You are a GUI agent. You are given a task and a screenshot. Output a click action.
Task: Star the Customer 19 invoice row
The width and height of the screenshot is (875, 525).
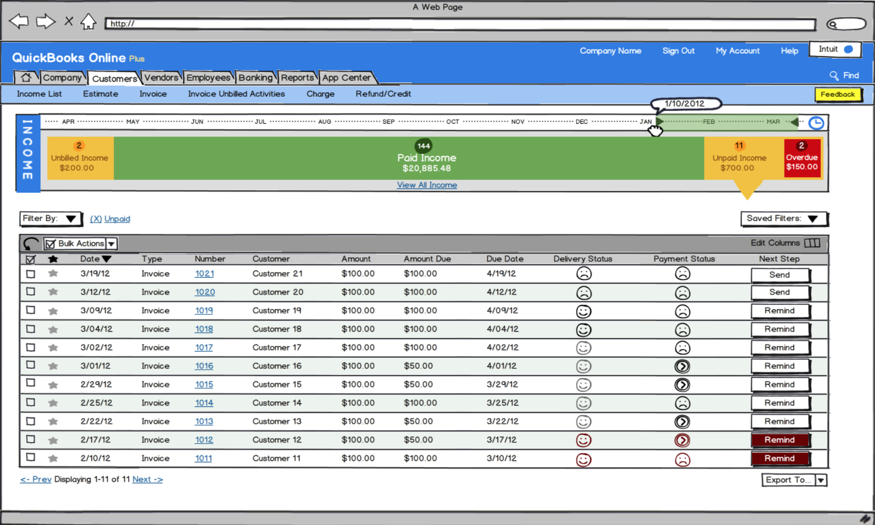tap(53, 310)
